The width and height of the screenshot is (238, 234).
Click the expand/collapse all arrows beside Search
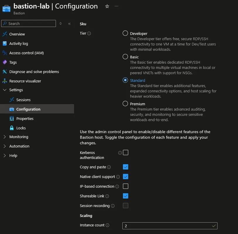point(61,23)
